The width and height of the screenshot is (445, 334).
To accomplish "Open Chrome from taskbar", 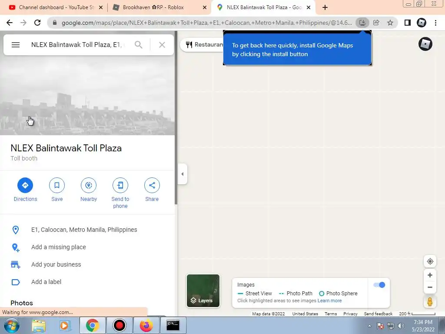I will tap(92, 325).
